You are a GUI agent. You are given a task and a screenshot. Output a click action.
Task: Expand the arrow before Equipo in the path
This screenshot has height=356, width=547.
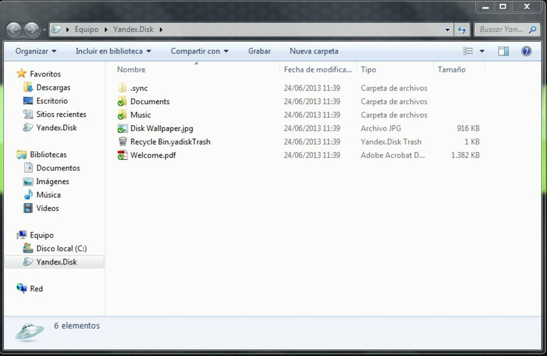click(68, 30)
